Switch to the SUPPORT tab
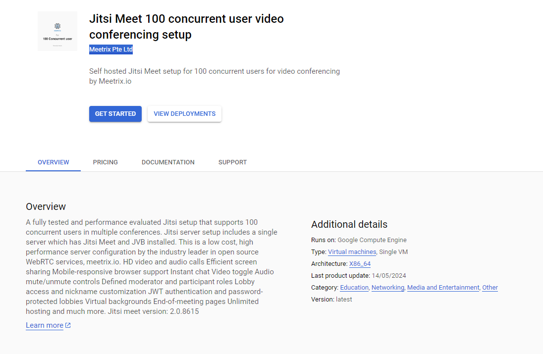 pos(232,162)
